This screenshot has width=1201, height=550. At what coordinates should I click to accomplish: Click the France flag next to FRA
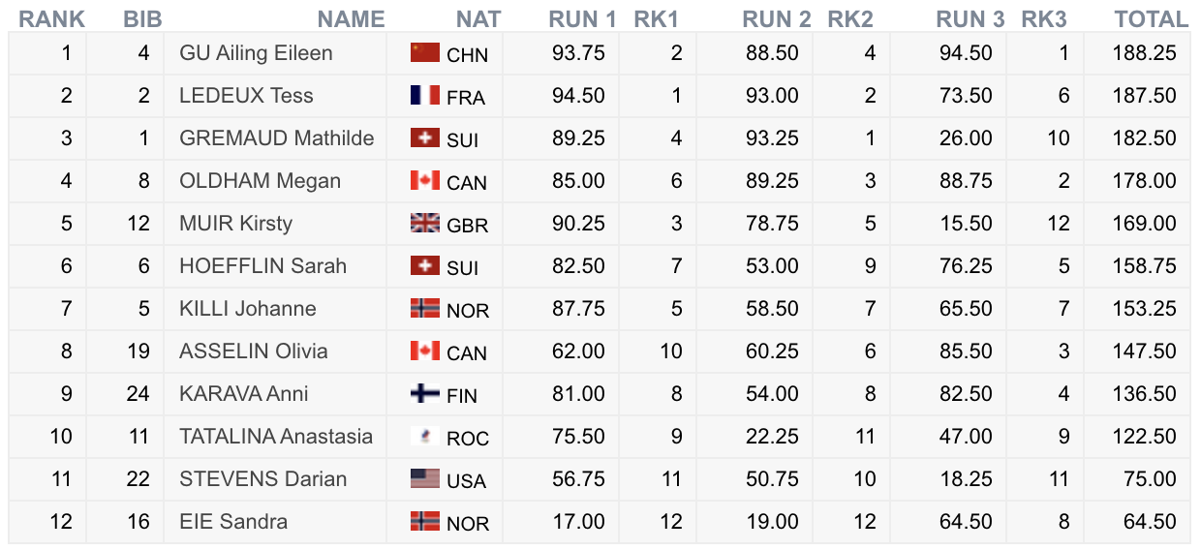(425, 96)
